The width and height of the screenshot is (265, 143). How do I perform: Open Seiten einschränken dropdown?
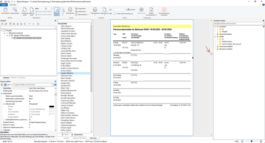click(x=151, y=12)
